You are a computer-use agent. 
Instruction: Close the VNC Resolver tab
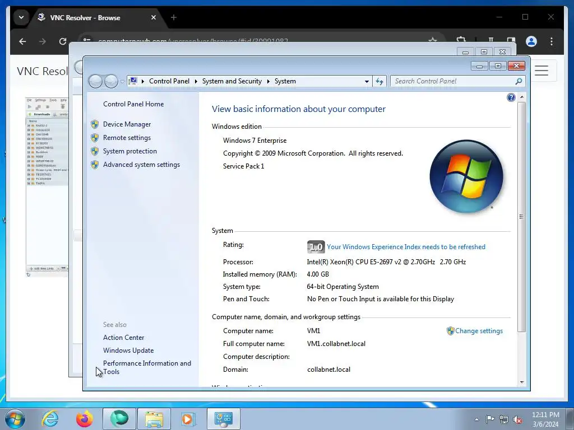click(x=154, y=17)
